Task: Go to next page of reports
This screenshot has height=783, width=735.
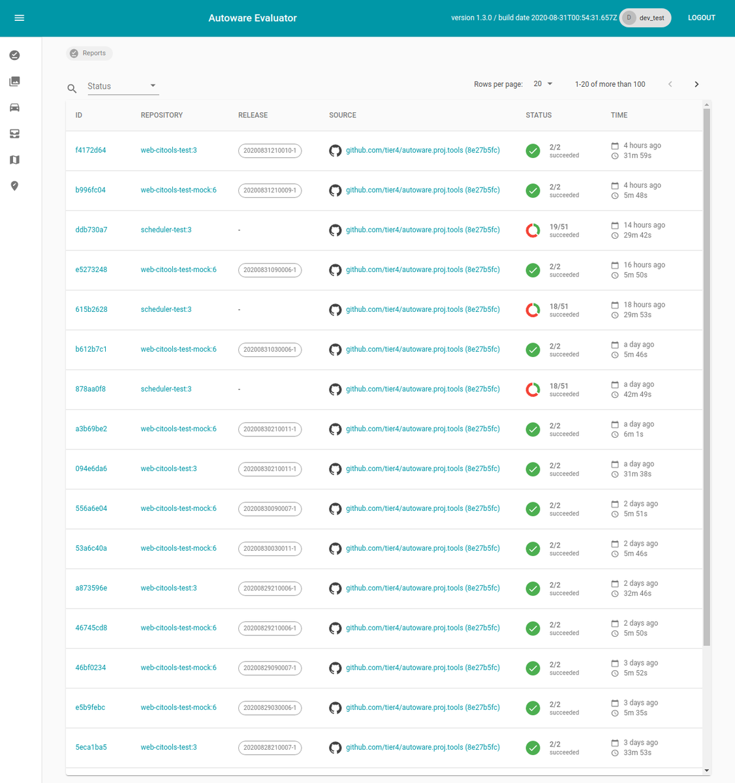Action: (x=696, y=84)
